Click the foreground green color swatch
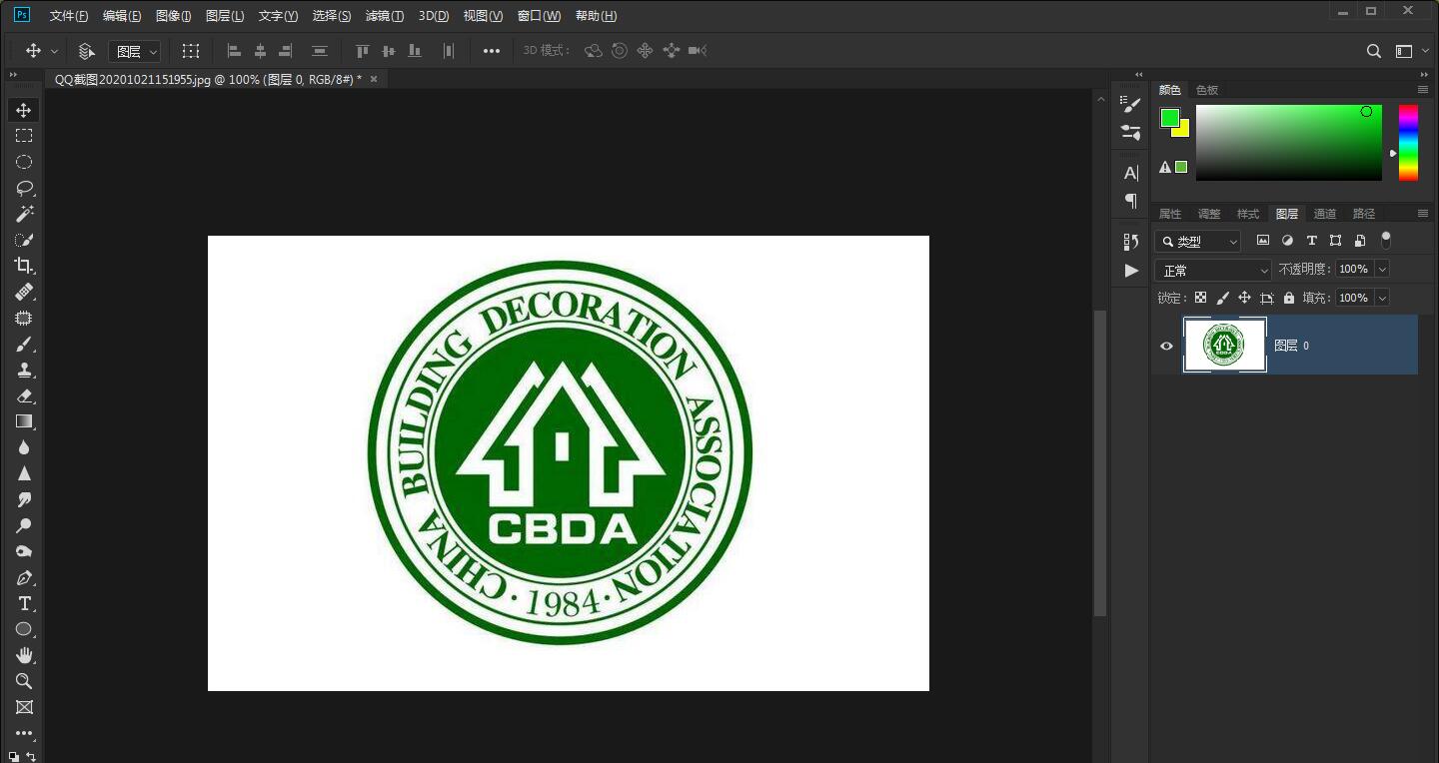This screenshot has height=763, width=1439. 1169,118
